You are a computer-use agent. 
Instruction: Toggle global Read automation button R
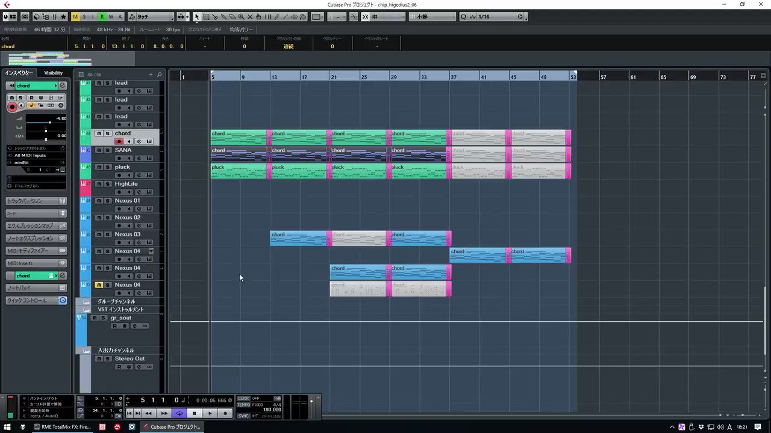pos(102,17)
